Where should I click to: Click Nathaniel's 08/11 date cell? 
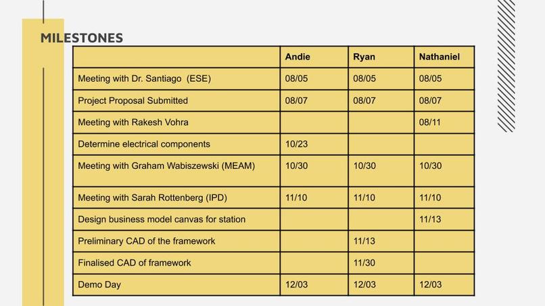coord(444,122)
